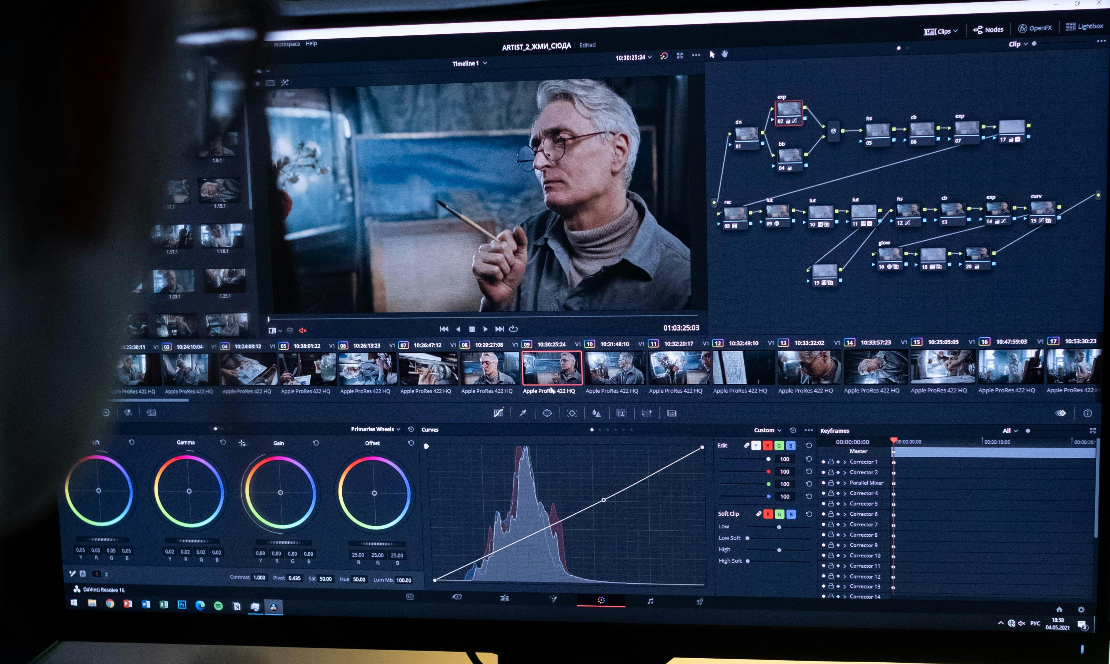Screen dimensions: 1110x664
Task: Switch to the Deliver rocket page
Action: point(699,602)
